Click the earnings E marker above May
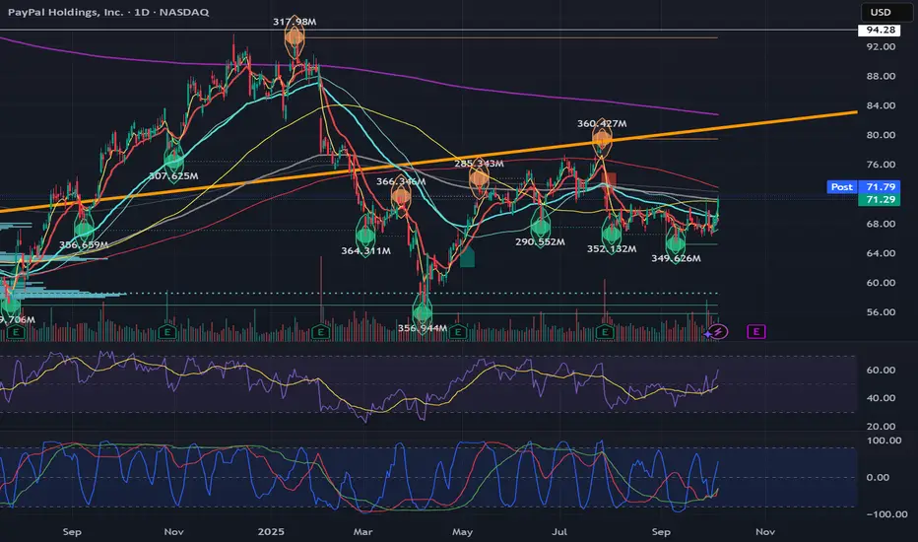The height and width of the screenshot is (542, 918). tap(458, 333)
